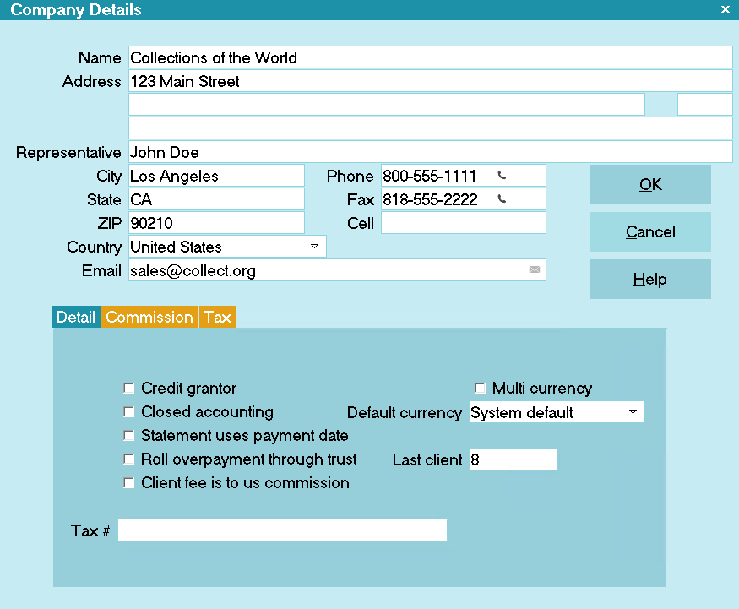Click the phone dial icon in Phone field
Screen dimensions: 739x609
tap(502, 176)
